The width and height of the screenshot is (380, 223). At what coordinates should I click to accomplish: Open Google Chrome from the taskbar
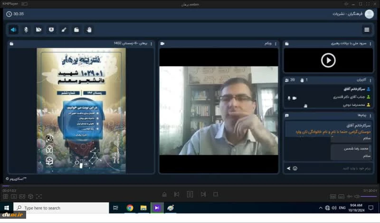tap(130, 208)
